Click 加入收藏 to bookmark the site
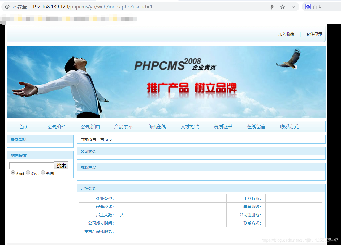 pos(286,34)
